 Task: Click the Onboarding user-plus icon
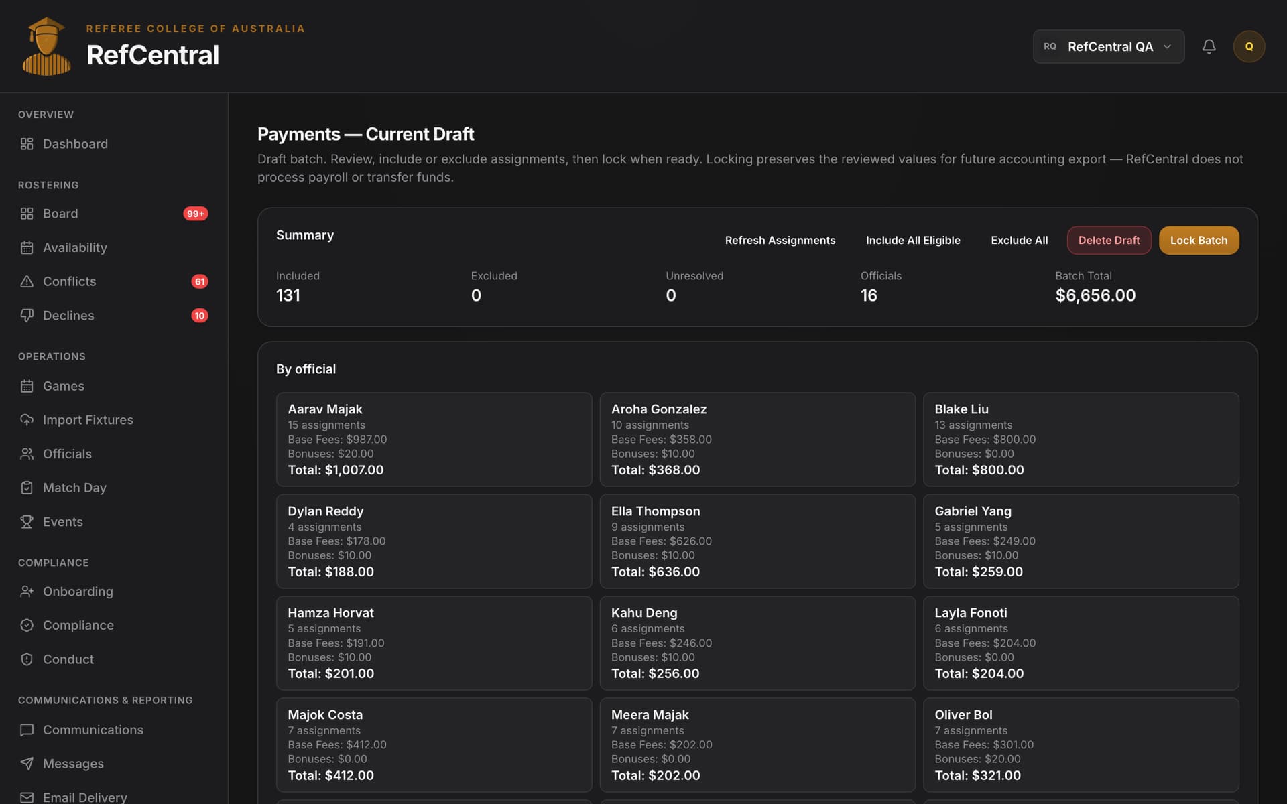[x=27, y=592]
